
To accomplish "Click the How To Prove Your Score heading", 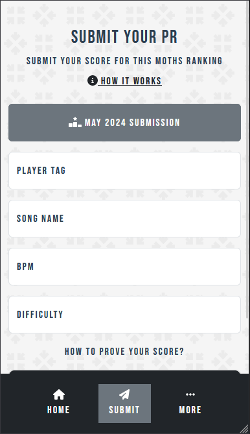I will pyautogui.click(x=124, y=352).
